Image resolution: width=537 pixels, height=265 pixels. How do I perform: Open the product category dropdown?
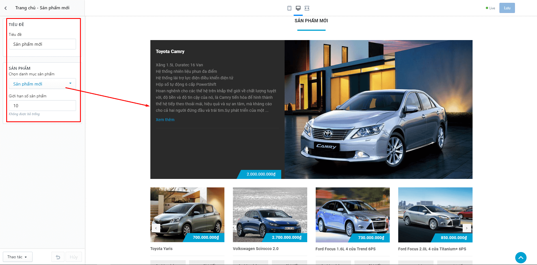tap(42, 84)
